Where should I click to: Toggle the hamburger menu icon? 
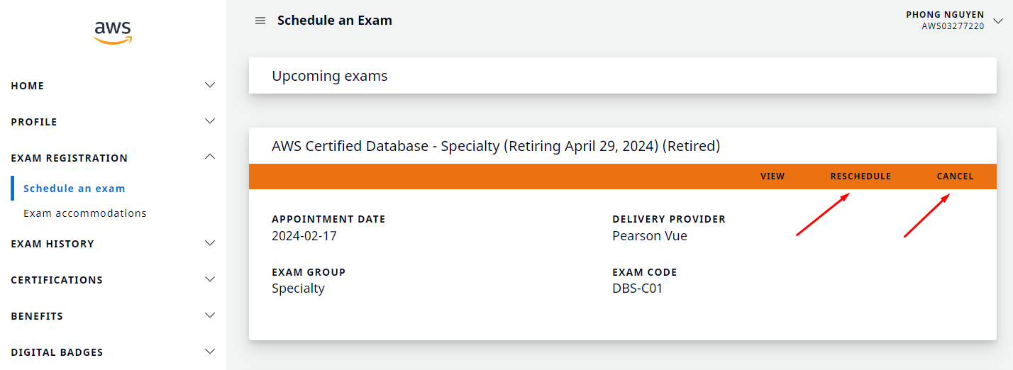(260, 21)
